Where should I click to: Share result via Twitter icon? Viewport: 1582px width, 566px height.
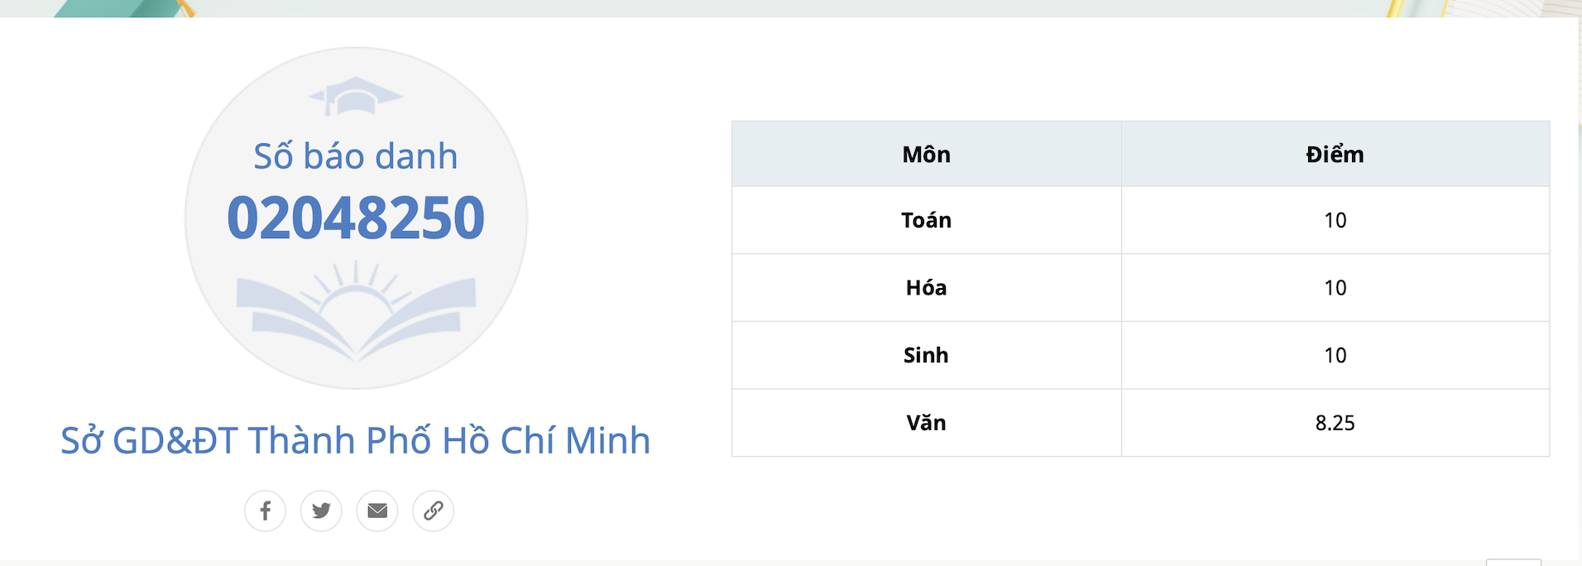click(321, 511)
